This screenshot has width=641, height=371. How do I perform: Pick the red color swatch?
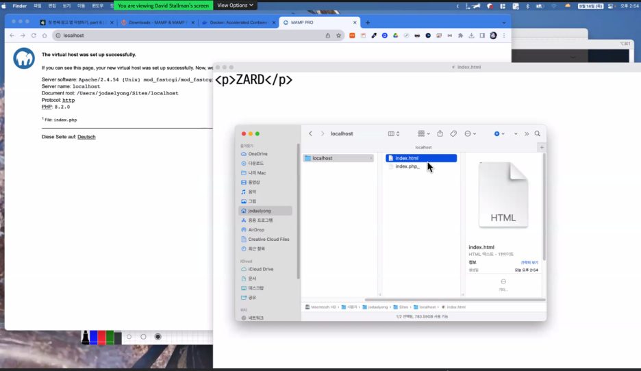click(x=101, y=337)
